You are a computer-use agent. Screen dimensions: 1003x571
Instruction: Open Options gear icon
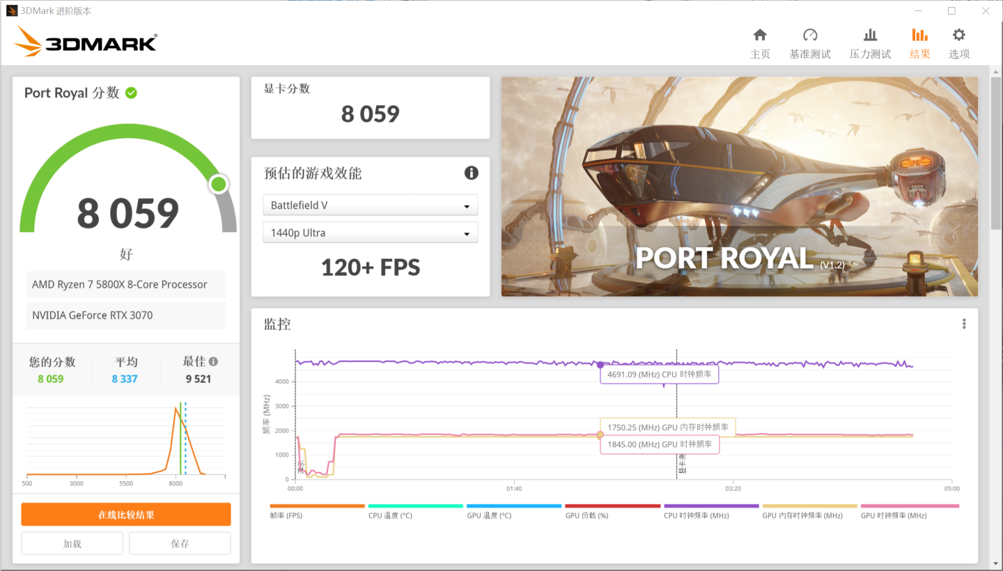click(958, 36)
